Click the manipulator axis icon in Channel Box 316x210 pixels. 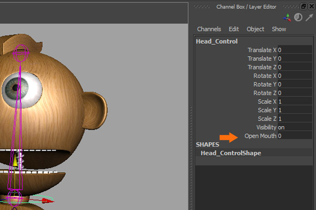(x=289, y=18)
